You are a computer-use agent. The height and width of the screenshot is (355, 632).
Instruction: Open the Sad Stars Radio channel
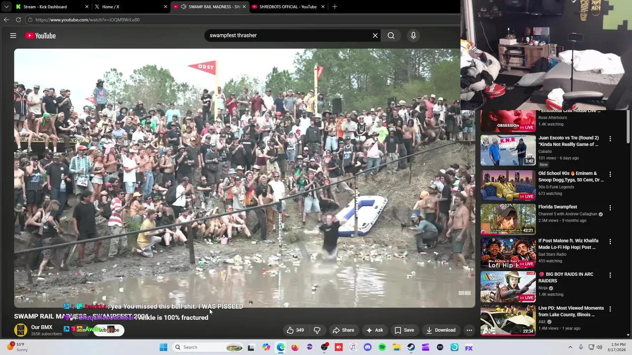[x=553, y=254]
